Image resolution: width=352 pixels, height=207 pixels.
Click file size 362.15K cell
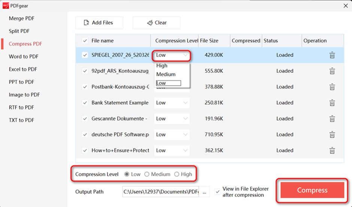214,151
